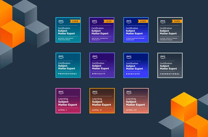Screen dimensions: 208x137
Task: Click the LEAD ribbon on the DevOps Engineer badge
Action: [x=74, y=21]
